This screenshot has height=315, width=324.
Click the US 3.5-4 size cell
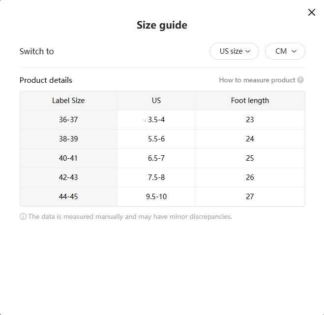[157, 120]
